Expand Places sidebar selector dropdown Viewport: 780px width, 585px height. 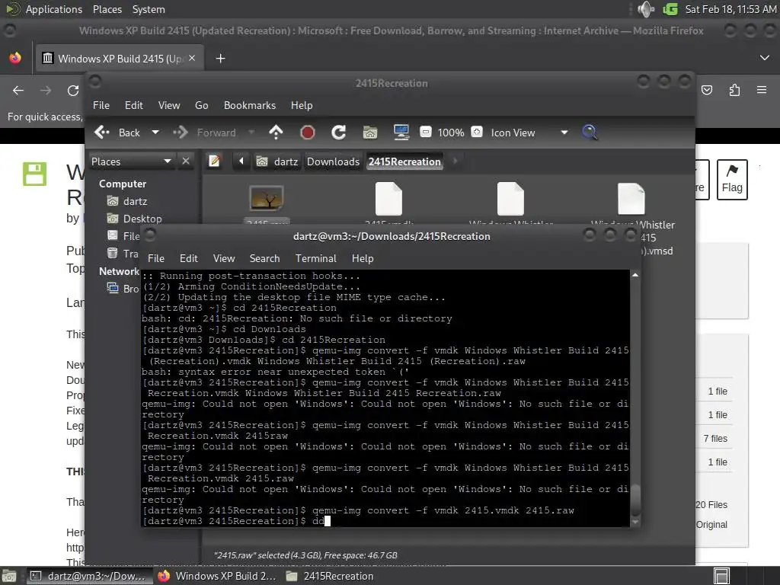[131, 161]
